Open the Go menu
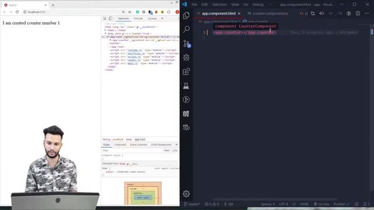This screenshot has height=210, width=374. click(245, 5)
